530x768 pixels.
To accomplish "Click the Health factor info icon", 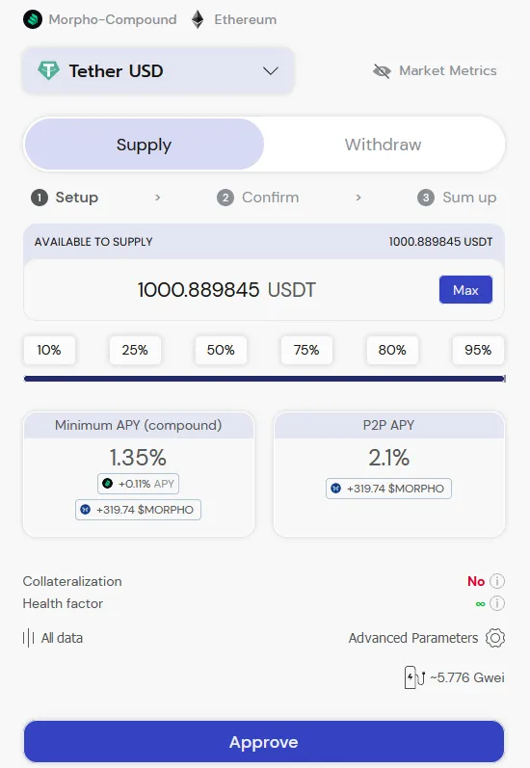I will (497, 603).
